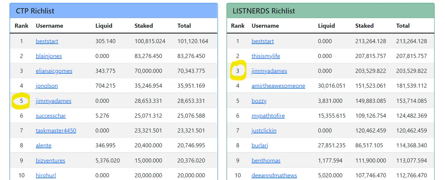Click the bizventures username
This screenshot has height=180, width=445.
[50, 161]
